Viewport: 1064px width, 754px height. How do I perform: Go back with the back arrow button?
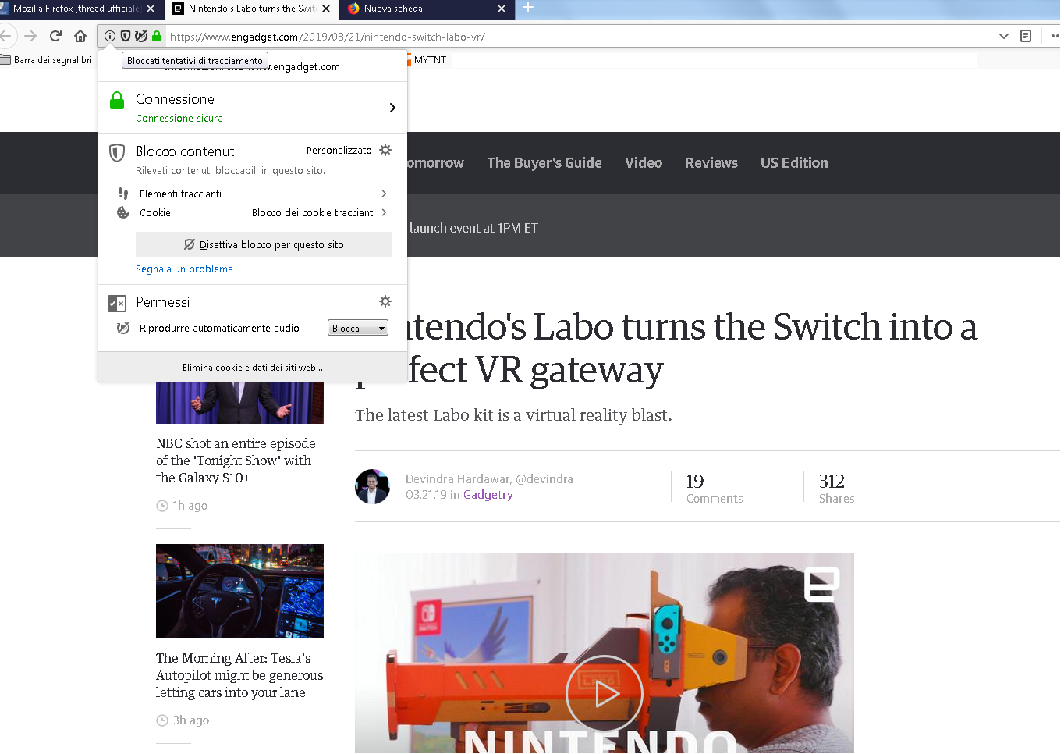click(x=5, y=36)
